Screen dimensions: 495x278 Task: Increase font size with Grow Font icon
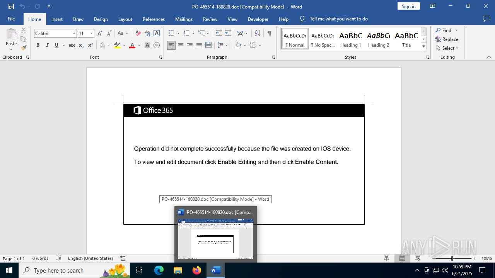[x=100, y=34]
